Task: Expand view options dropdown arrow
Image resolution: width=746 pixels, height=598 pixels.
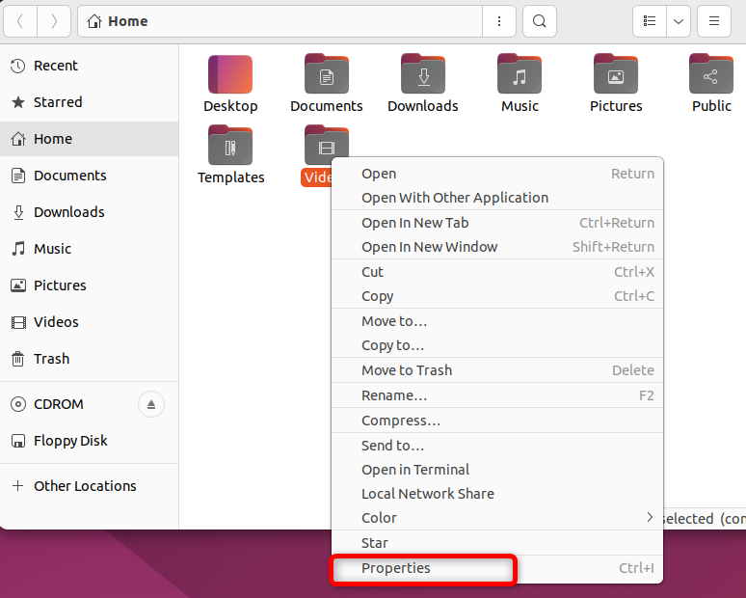Action: pos(679,21)
